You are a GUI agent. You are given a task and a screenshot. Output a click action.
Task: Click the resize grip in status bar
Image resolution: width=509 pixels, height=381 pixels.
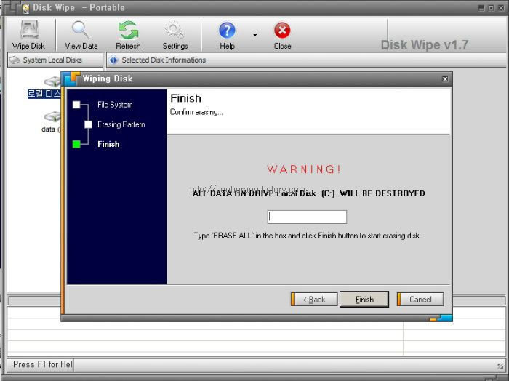[x=500, y=366]
